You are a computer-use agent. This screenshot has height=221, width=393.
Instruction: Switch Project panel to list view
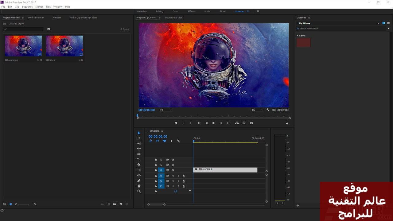pos(4,204)
